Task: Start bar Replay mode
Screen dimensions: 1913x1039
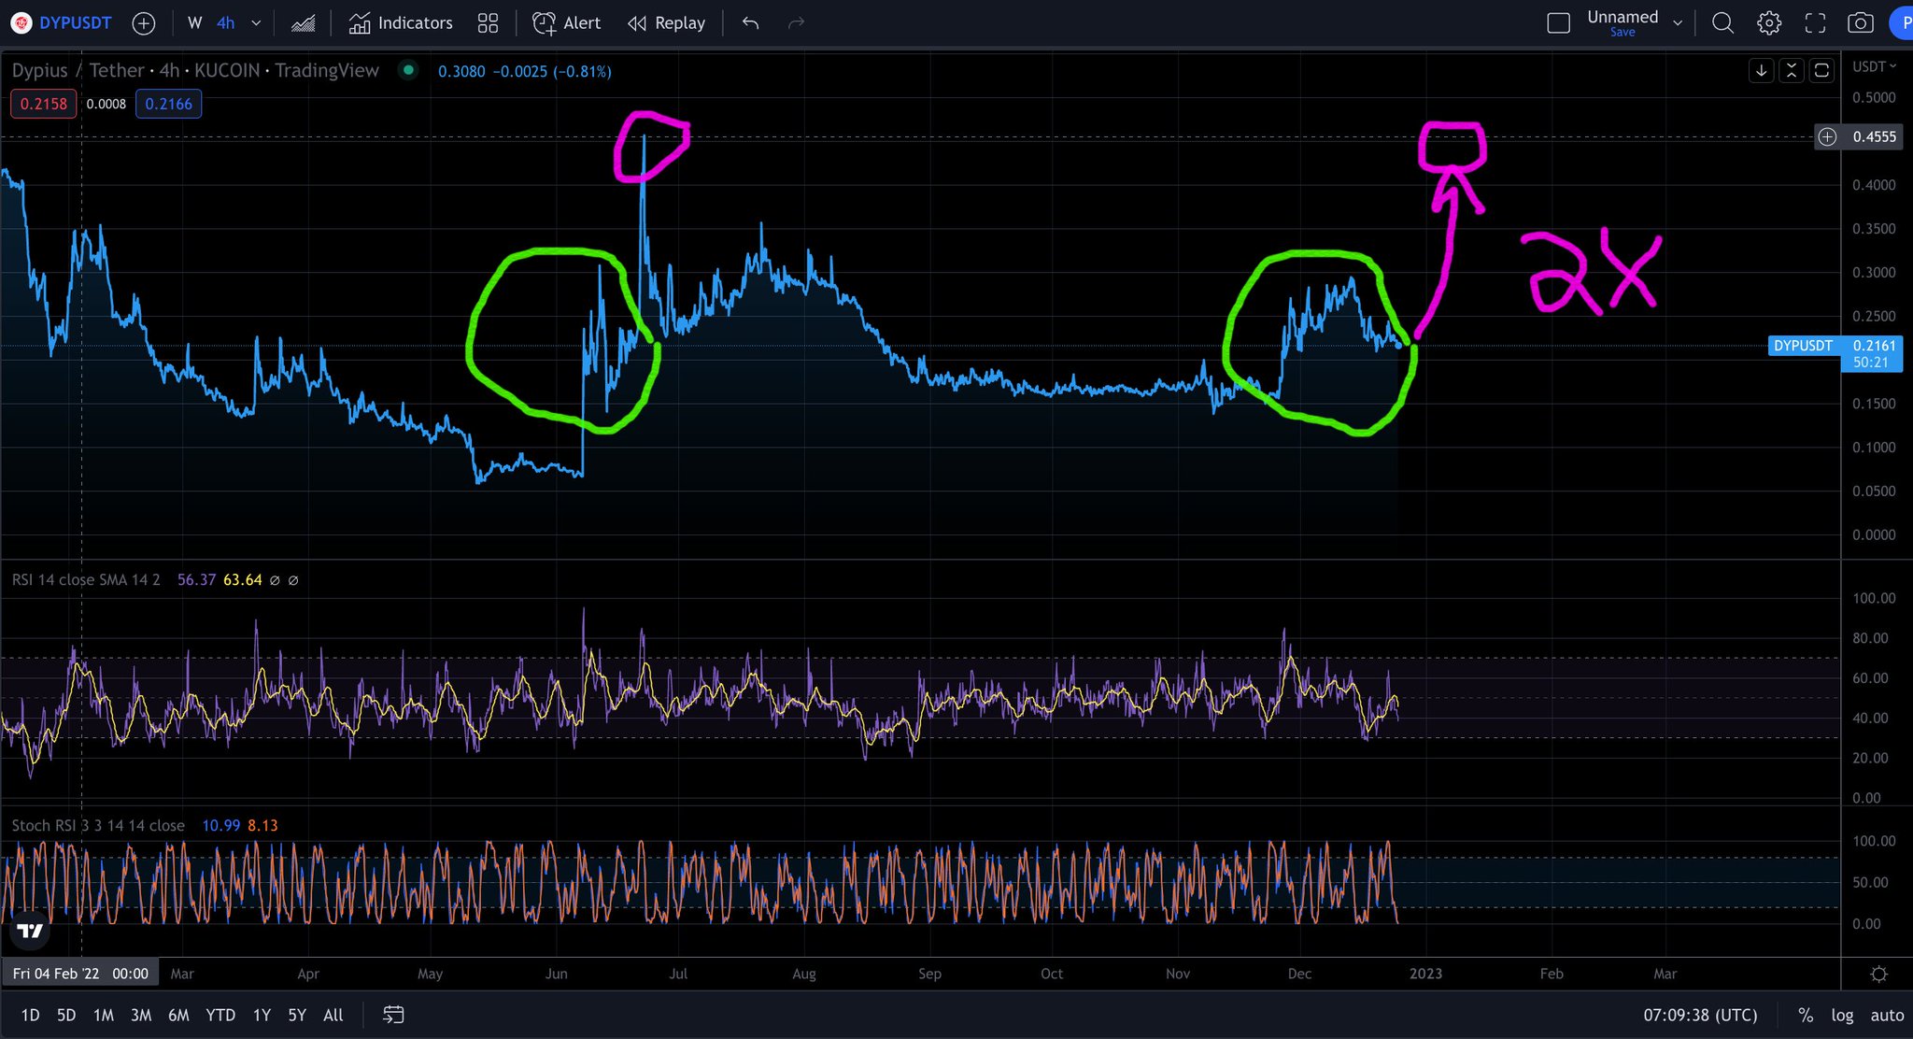Action: coord(666,23)
